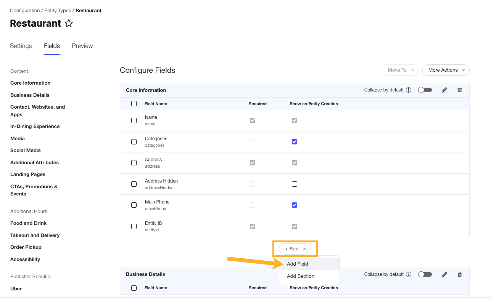
Task: Click the info icon beside Business Details collapse
Action: [x=409, y=274]
